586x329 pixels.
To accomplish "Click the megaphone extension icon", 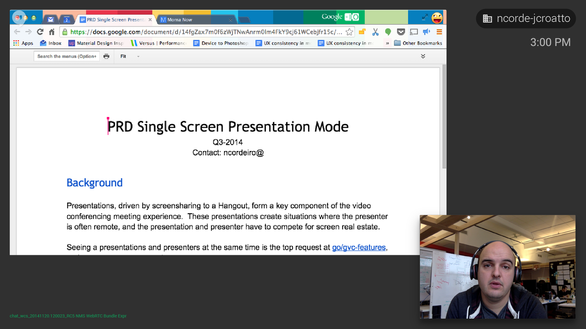I will point(426,32).
